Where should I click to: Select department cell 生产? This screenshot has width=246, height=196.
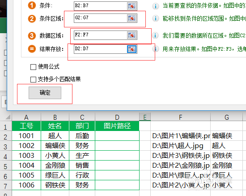pyautogui.click(x=82, y=156)
